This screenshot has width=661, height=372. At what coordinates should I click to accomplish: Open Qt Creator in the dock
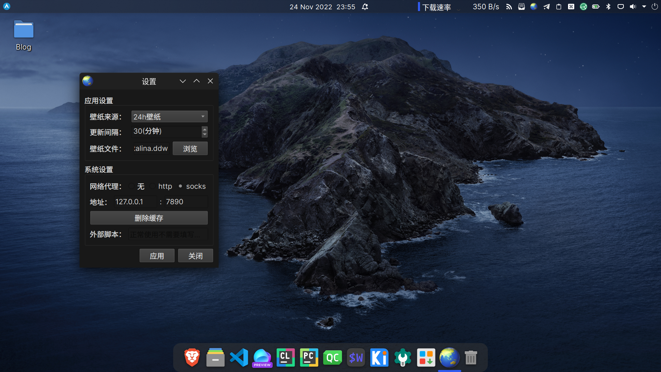tap(332, 358)
